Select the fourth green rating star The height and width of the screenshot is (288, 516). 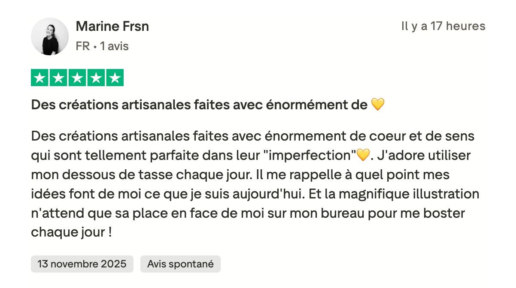tap(96, 78)
